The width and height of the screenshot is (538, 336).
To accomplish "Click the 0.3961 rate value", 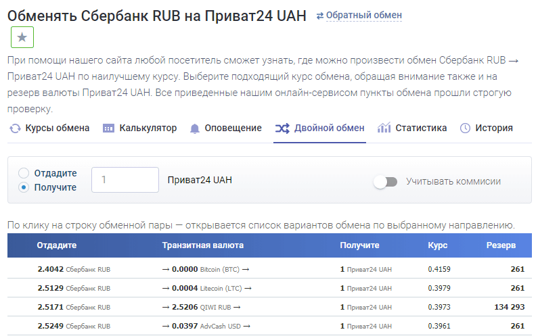I will (439, 326).
